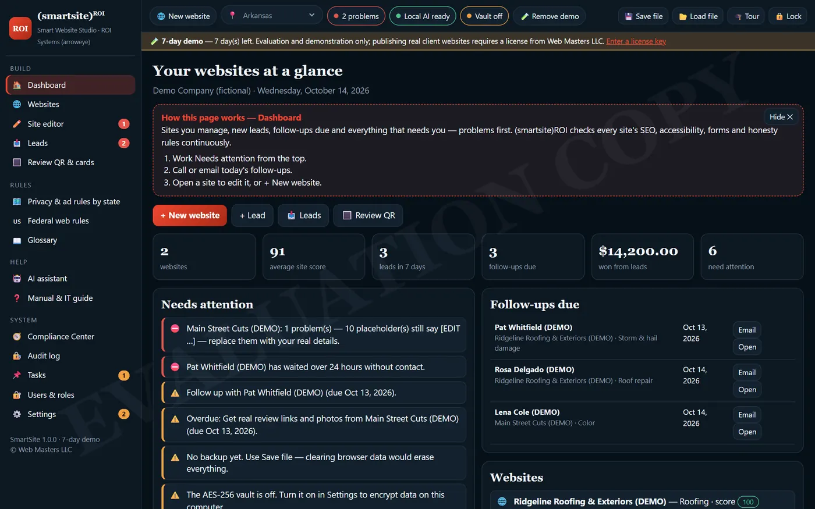Click the Lock button
This screenshot has width=815, height=509.
(x=789, y=16)
